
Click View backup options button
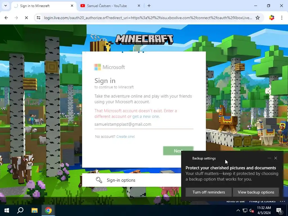(x=256, y=192)
